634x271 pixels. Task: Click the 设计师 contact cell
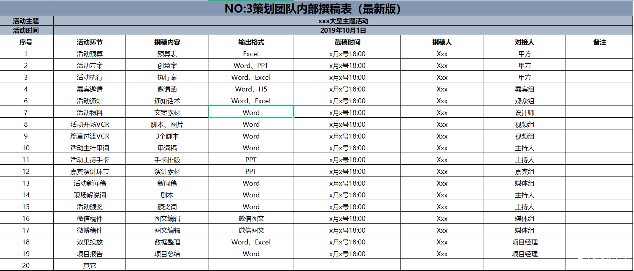coord(524,113)
